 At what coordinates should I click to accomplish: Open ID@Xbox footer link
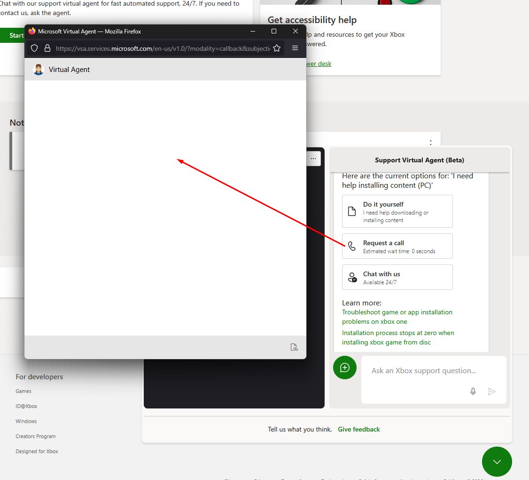[x=26, y=406]
